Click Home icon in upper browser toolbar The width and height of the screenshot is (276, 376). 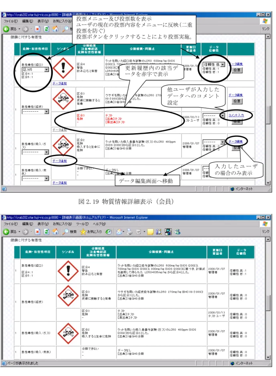[x=55, y=29]
